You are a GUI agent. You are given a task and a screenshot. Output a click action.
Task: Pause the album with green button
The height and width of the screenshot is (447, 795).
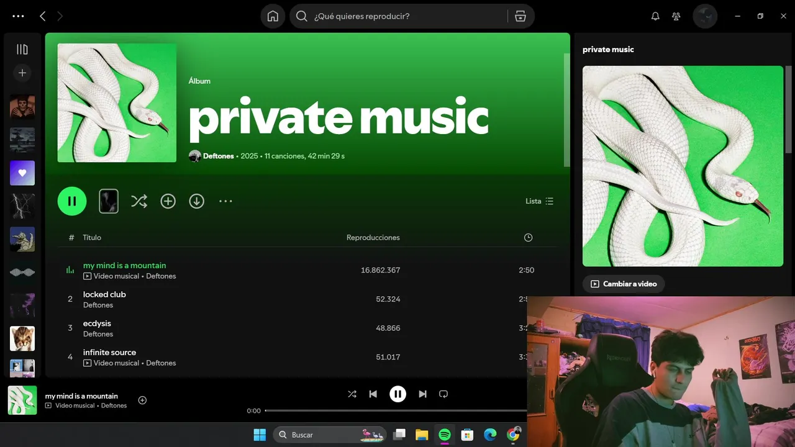pos(72,201)
